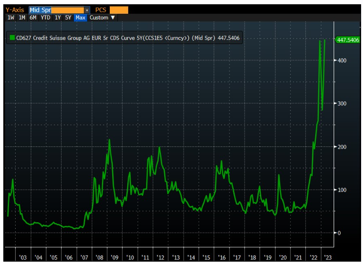Switch to the 5Y range
The image size is (363, 264).
(x=68, y=18)
